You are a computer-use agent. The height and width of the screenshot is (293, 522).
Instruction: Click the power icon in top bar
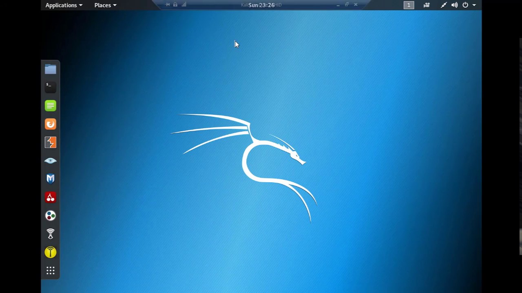point(465,5)
